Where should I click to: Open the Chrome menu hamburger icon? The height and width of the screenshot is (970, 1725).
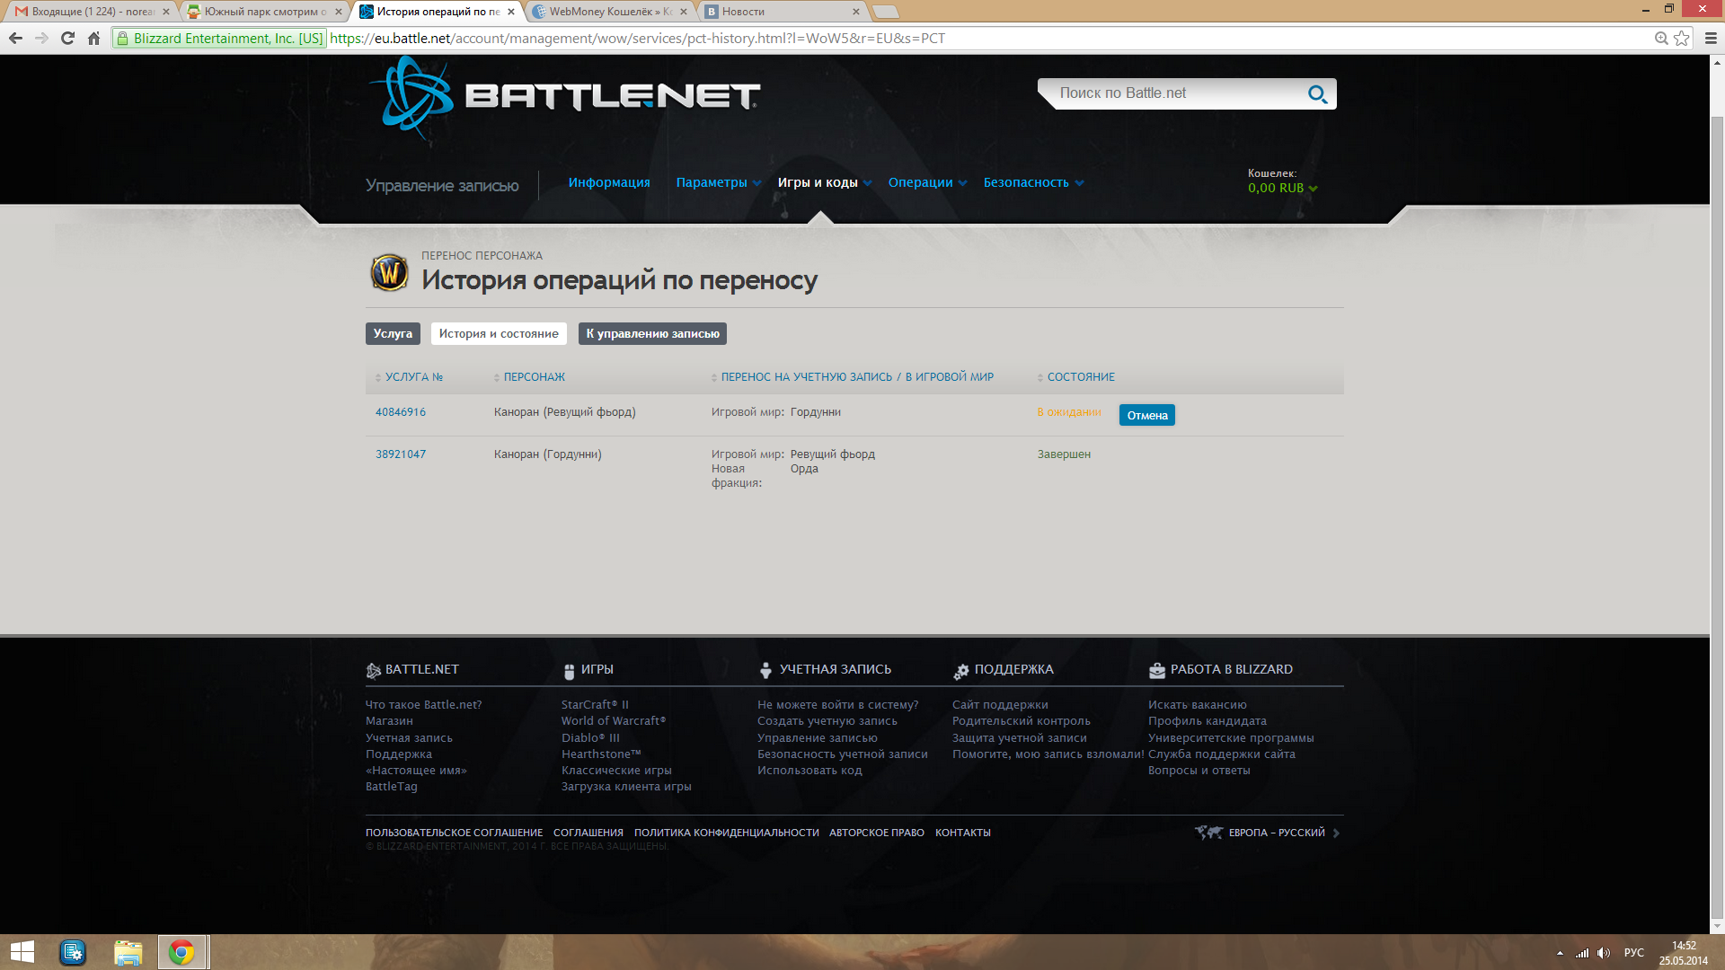tap(1711, 38)
